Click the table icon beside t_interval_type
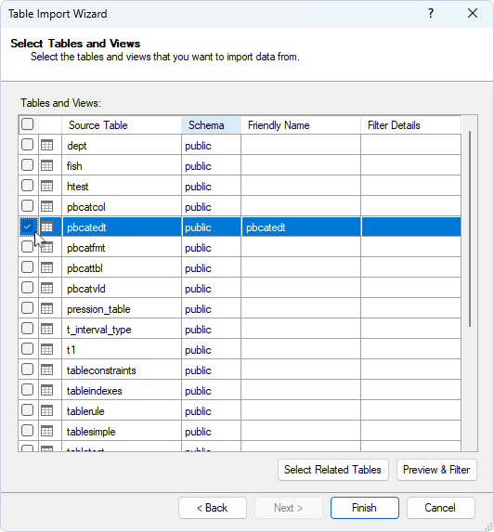Image resolution: width=494 pixels, height=532 pixels. [x=46, y=329]
